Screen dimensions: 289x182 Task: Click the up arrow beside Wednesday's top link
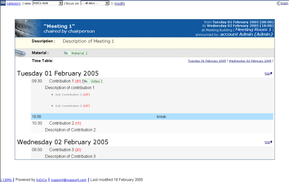pos(271,142)
